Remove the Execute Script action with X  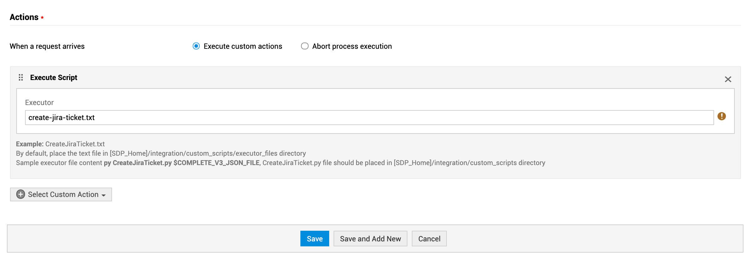(728, 79)
